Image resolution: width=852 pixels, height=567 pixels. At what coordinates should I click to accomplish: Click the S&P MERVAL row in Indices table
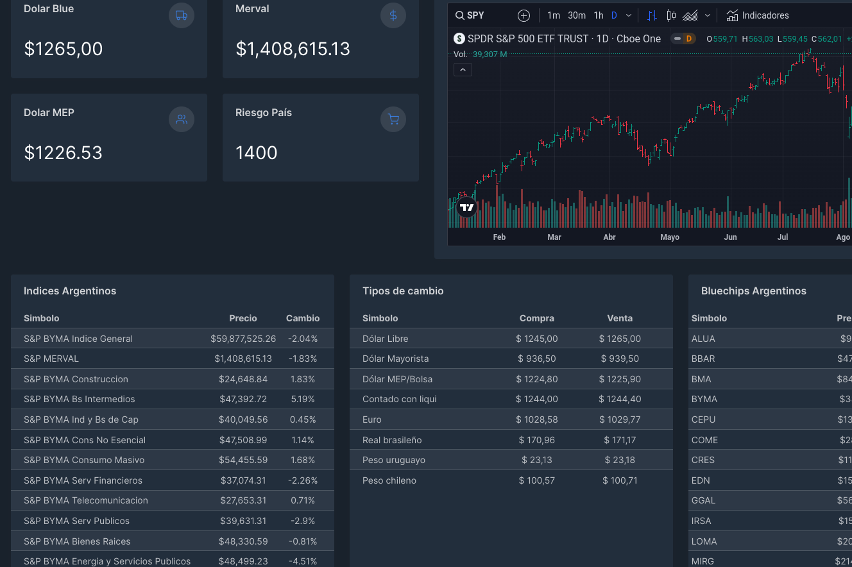pyautogui.click(x=172, y=359)
